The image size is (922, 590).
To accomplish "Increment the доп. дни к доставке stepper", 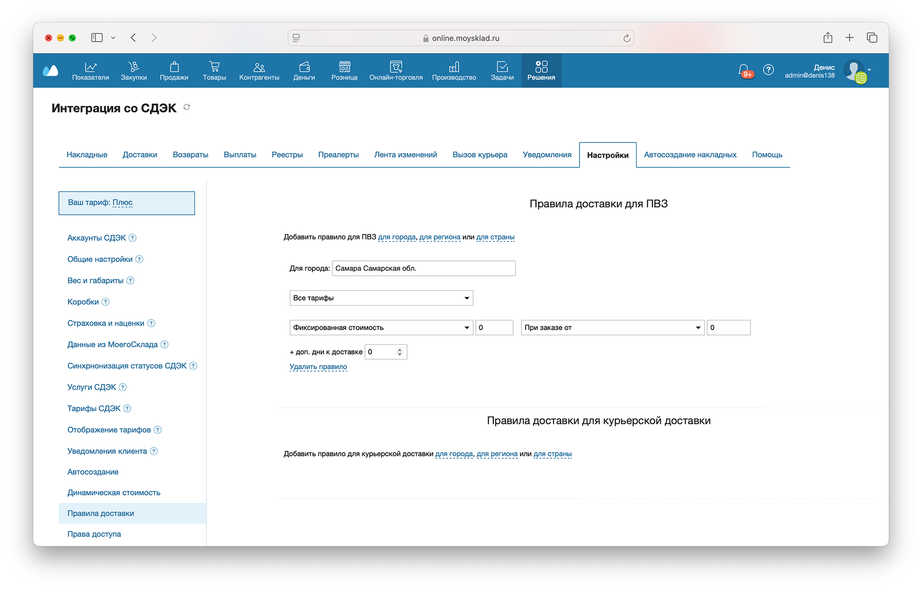I will [x=400, y=349].
